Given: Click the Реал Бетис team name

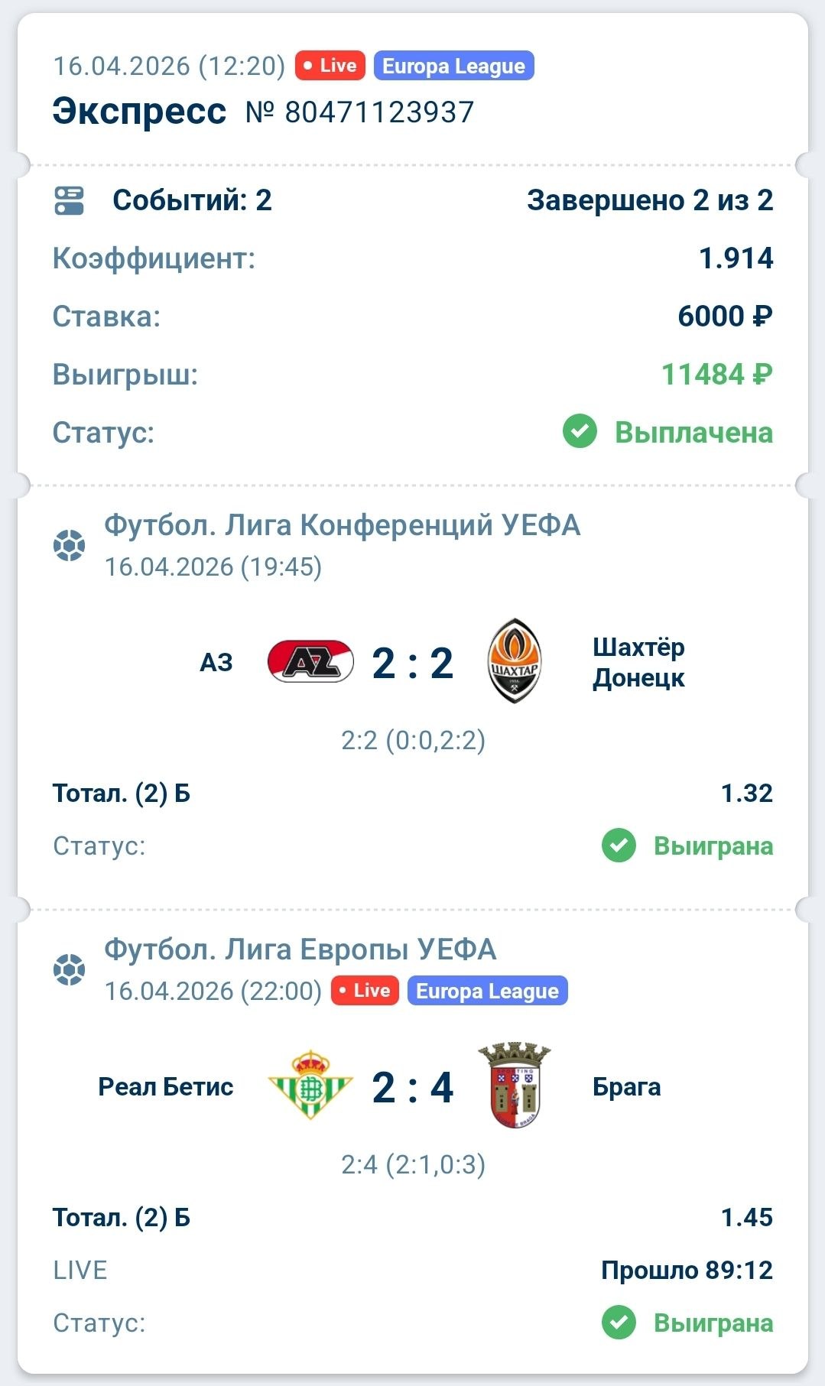Looking at the screenshot, I should click(x=166, y=1087).
